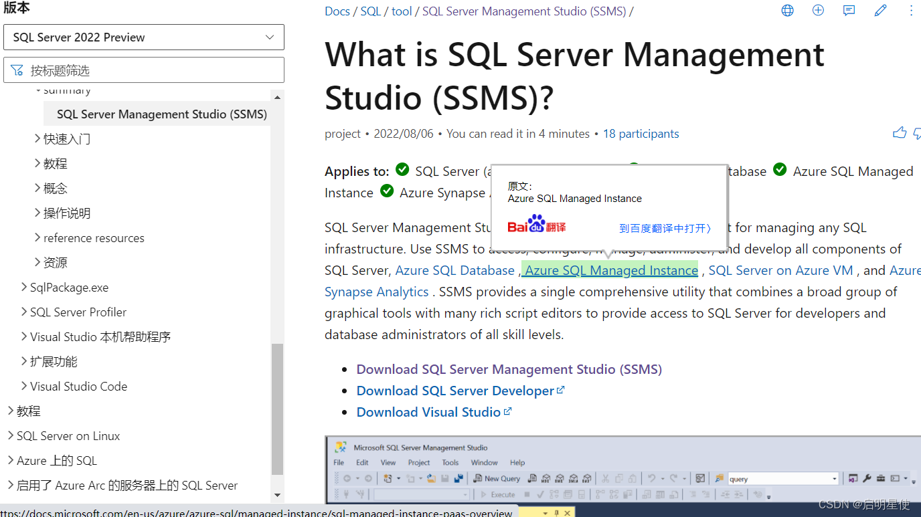921x517 pixels.
Task: Select SQL Server on Linux tree item
Action: point(68,435)
